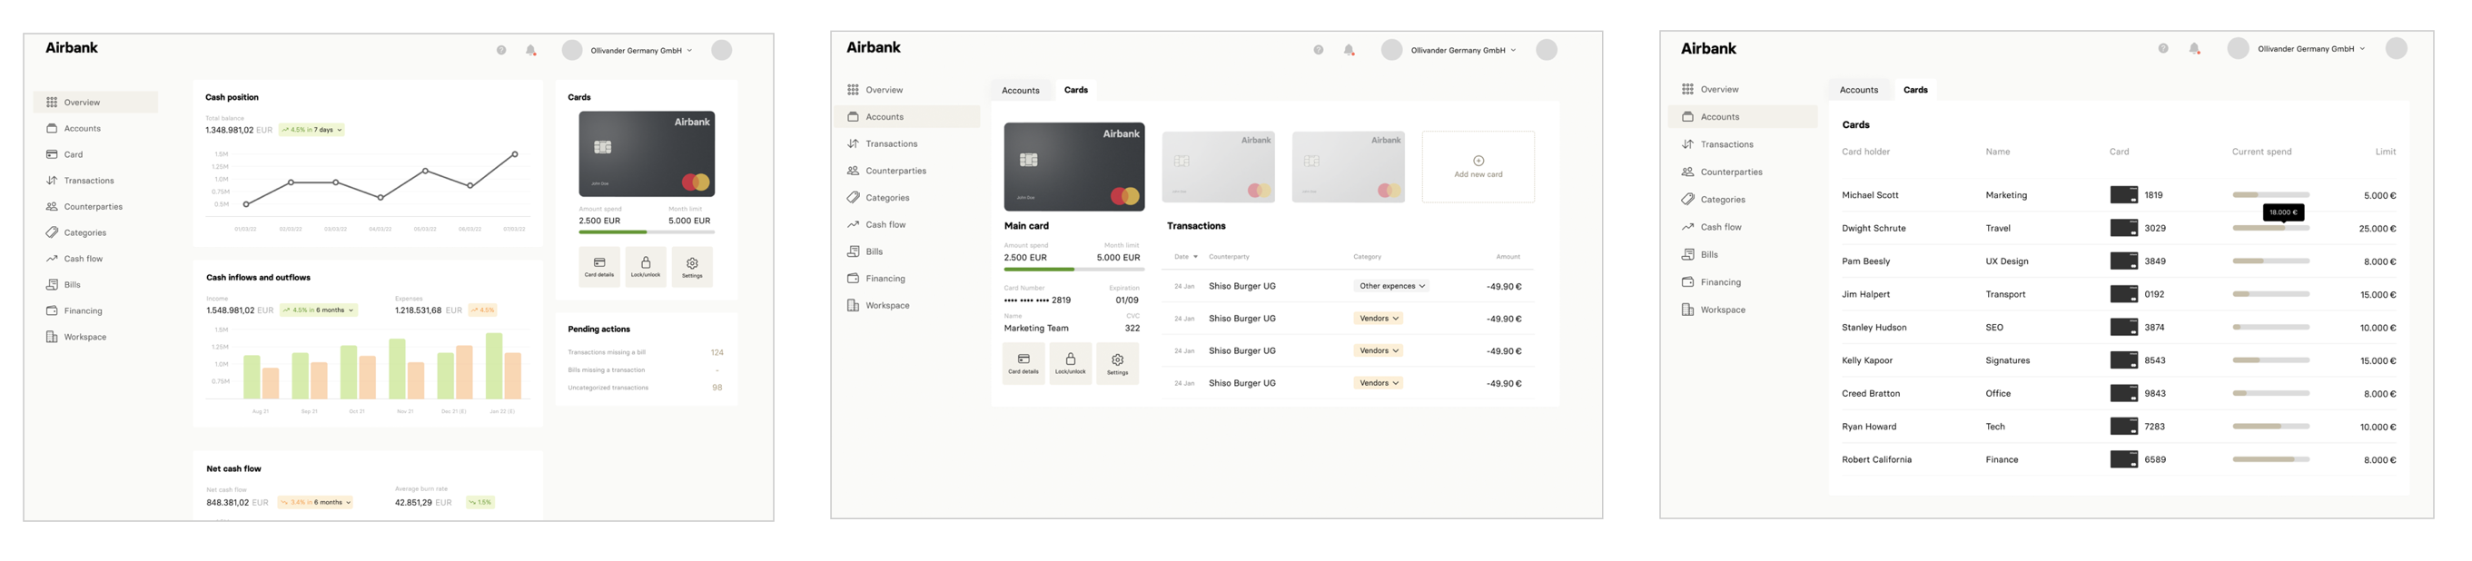Click the card icon in Michael Scott's row
Viewport: 2472px width, 561px height.
tap(2123, 194)
